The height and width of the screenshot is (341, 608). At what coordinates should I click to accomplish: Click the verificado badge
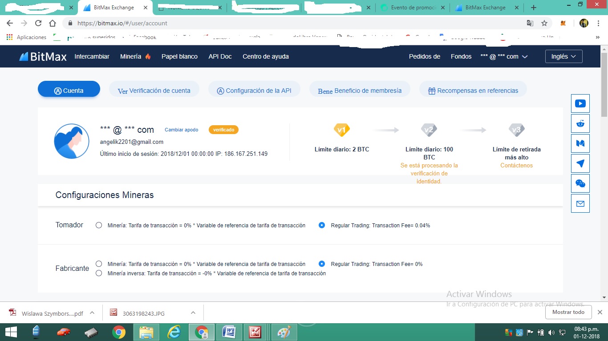[x=223, y=130]
